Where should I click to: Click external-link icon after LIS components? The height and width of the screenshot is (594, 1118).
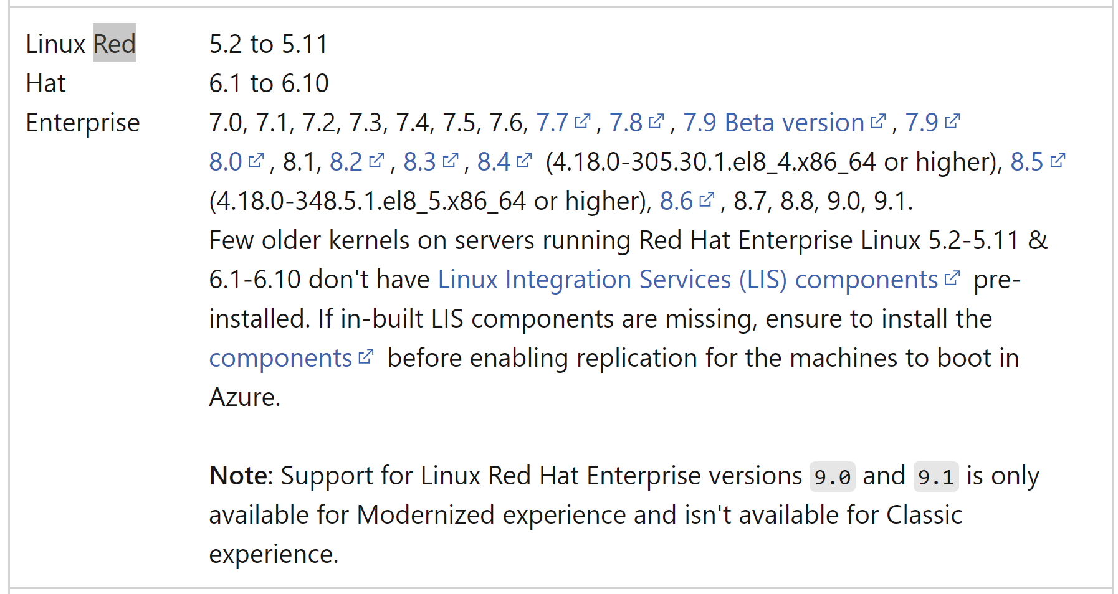(952, 278)
